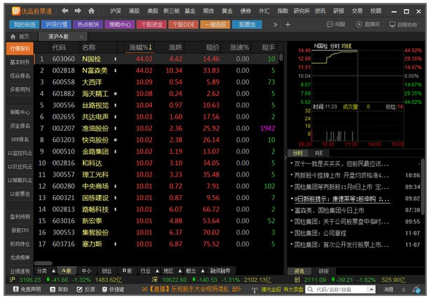Select the 融资融券 tab

[x=220, y=271]
